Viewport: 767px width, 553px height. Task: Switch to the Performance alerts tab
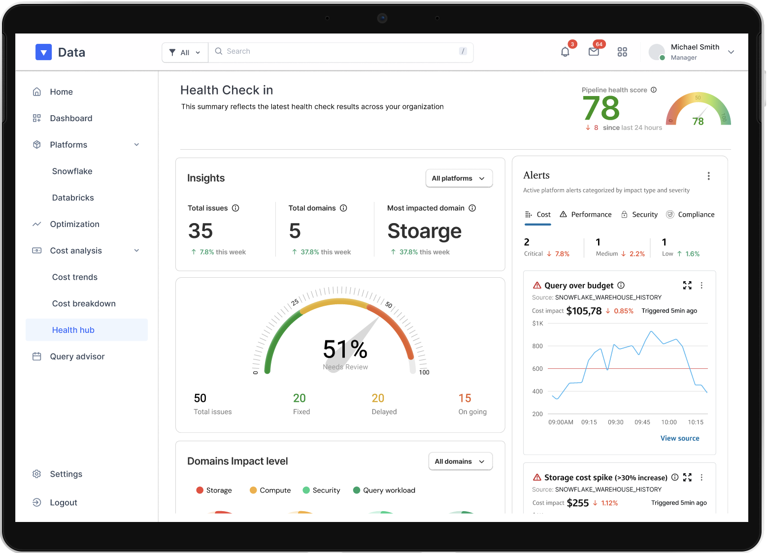pos(586,214)
